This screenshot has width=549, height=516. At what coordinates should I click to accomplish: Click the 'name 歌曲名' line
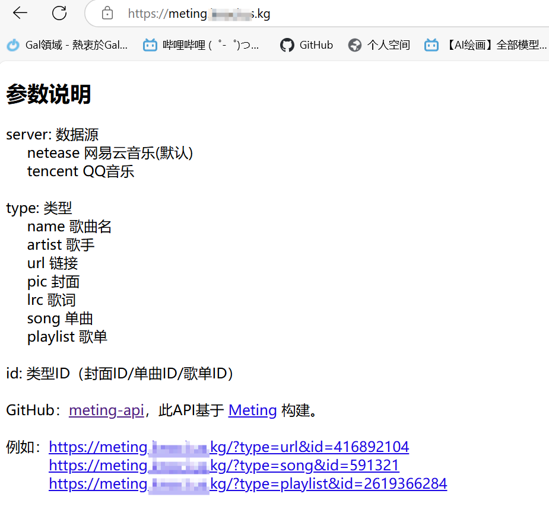69,227
